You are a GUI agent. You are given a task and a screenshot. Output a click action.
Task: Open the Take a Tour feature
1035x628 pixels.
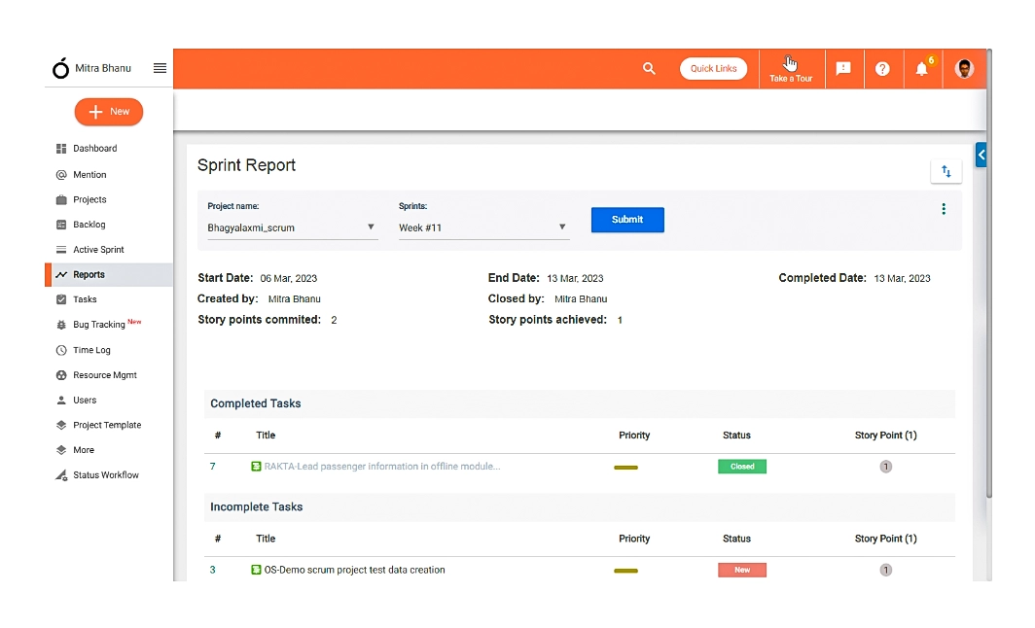[791, 69]
